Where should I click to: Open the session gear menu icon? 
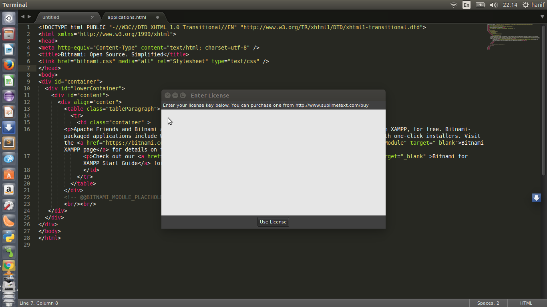526,5
